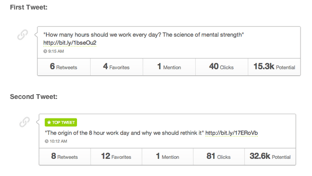Click the link icon beside the first tweet
Viewport: 312px width, 176px height.
point(22,35)
